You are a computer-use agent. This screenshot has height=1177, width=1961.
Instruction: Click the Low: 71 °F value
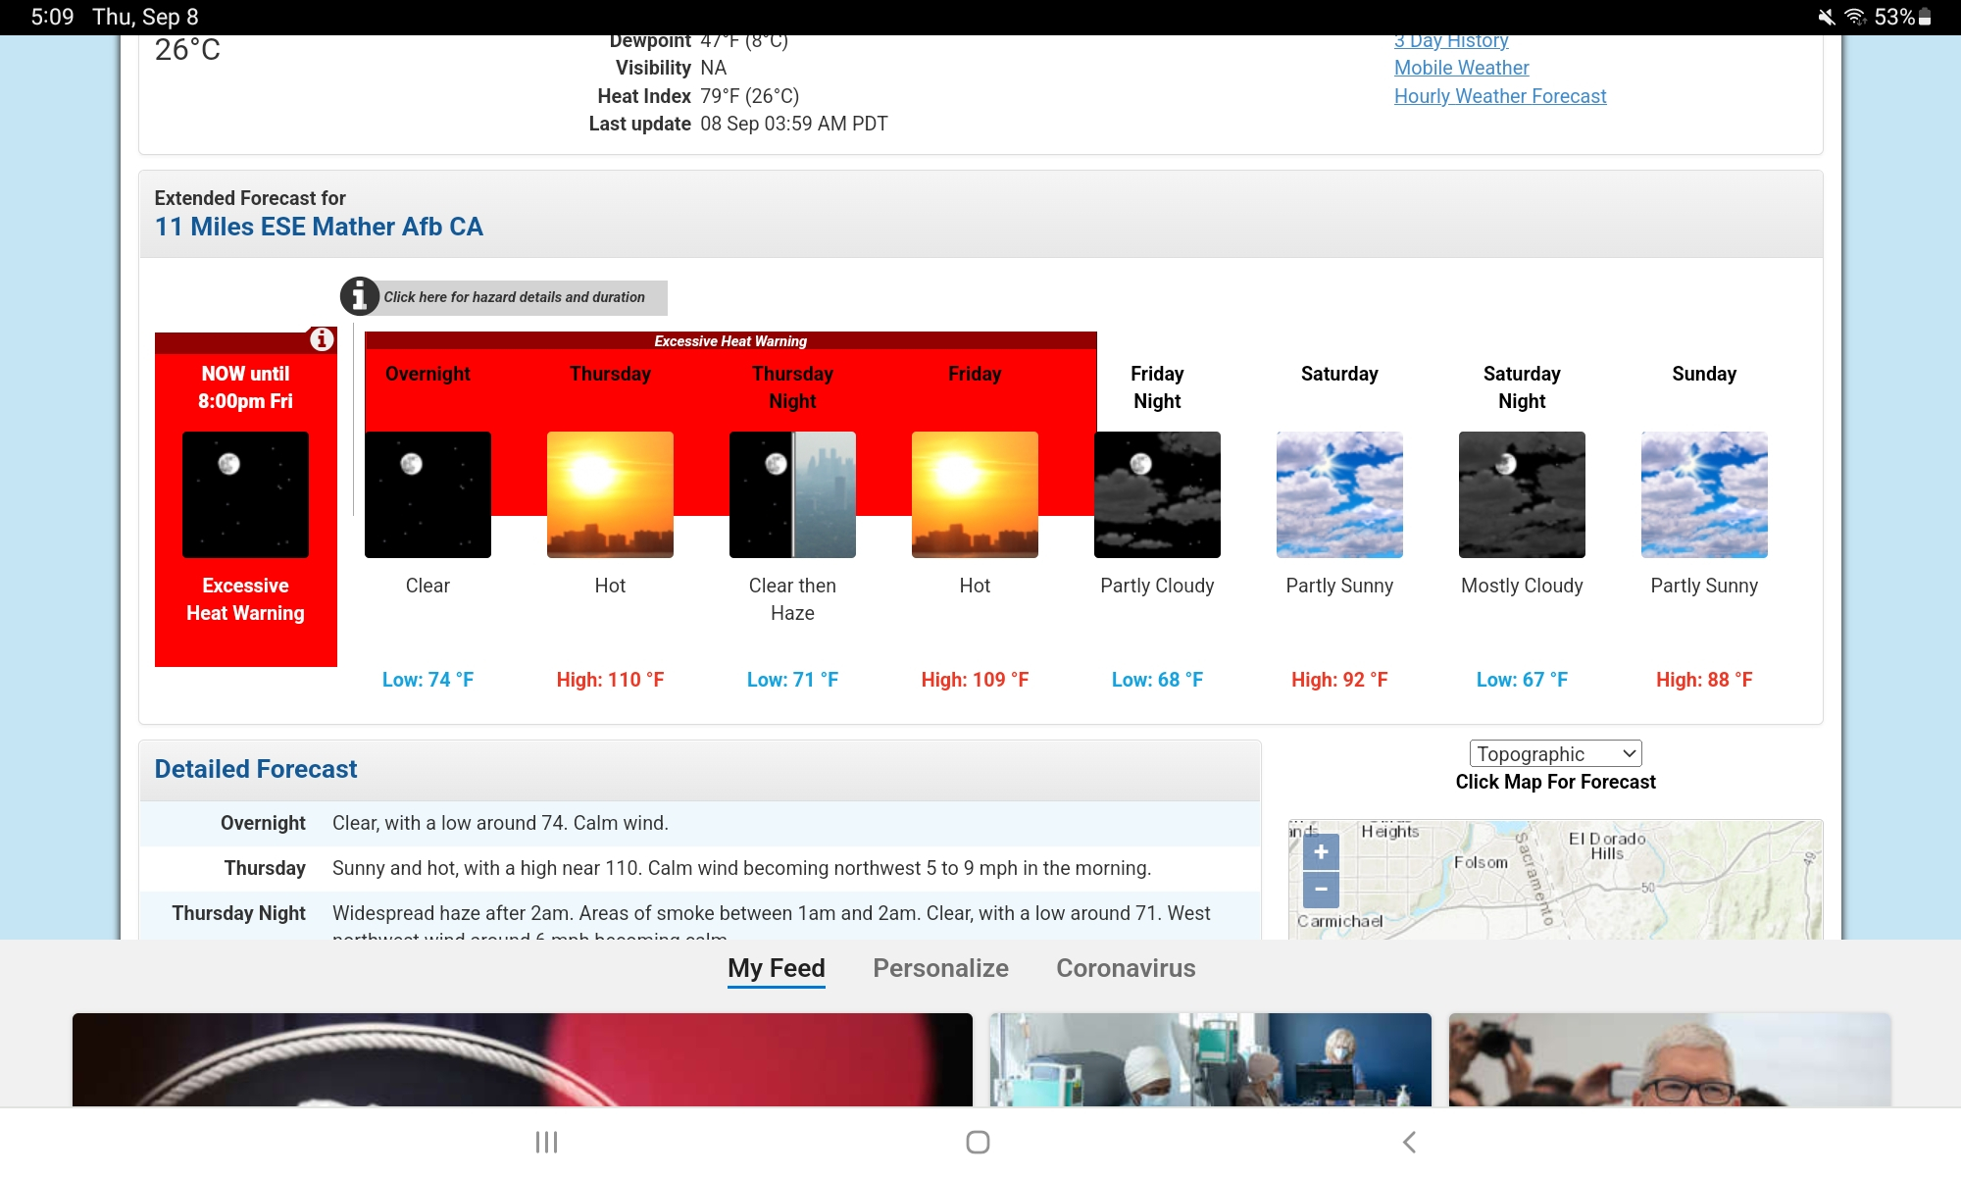pos(792,680)
